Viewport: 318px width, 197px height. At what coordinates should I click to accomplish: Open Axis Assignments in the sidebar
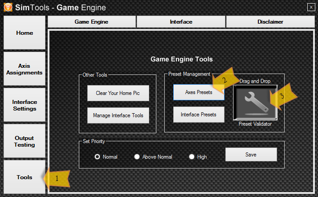click(24, 69)
